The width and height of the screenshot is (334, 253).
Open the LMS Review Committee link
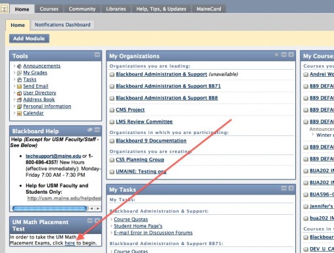pos(144,122)
